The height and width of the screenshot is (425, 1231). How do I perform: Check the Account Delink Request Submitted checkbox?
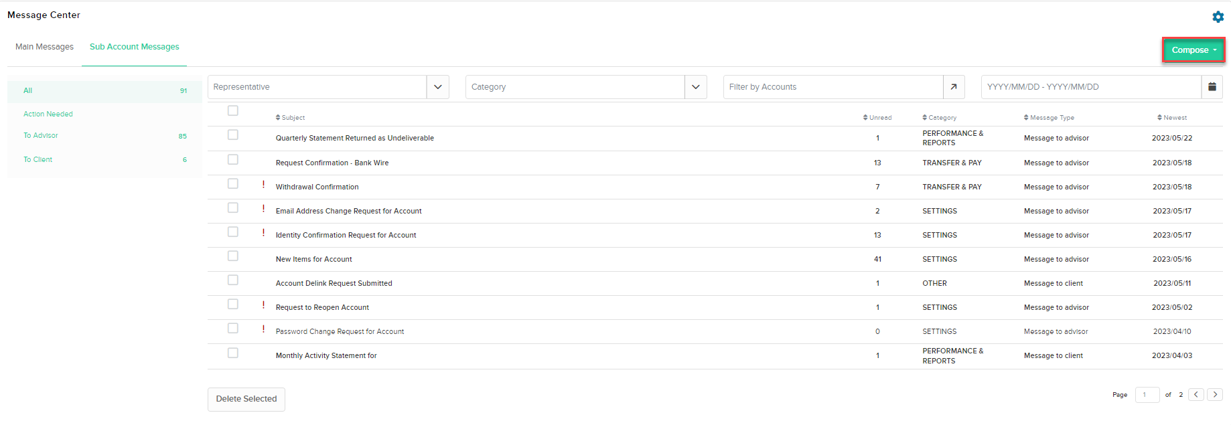point(233,280)
